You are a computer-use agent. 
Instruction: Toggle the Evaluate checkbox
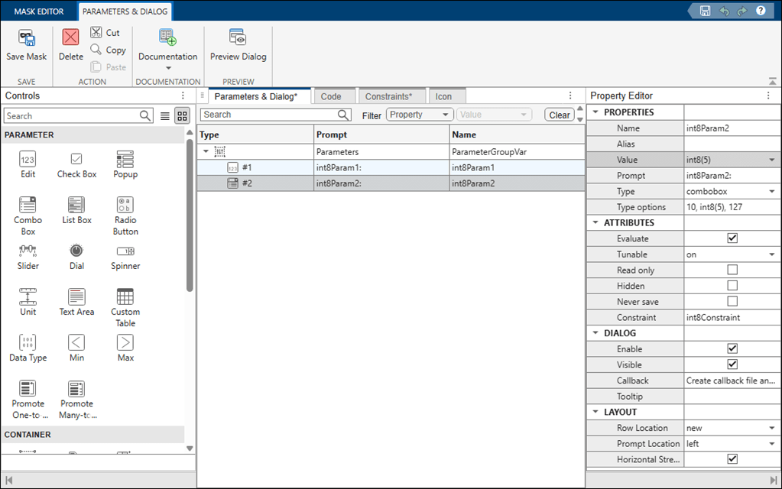(732, 238)
